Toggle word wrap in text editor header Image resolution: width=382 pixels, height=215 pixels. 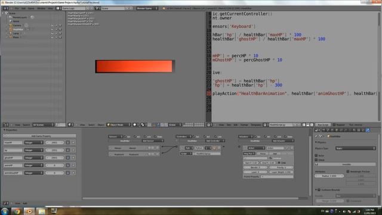click(x=308, y=125)
